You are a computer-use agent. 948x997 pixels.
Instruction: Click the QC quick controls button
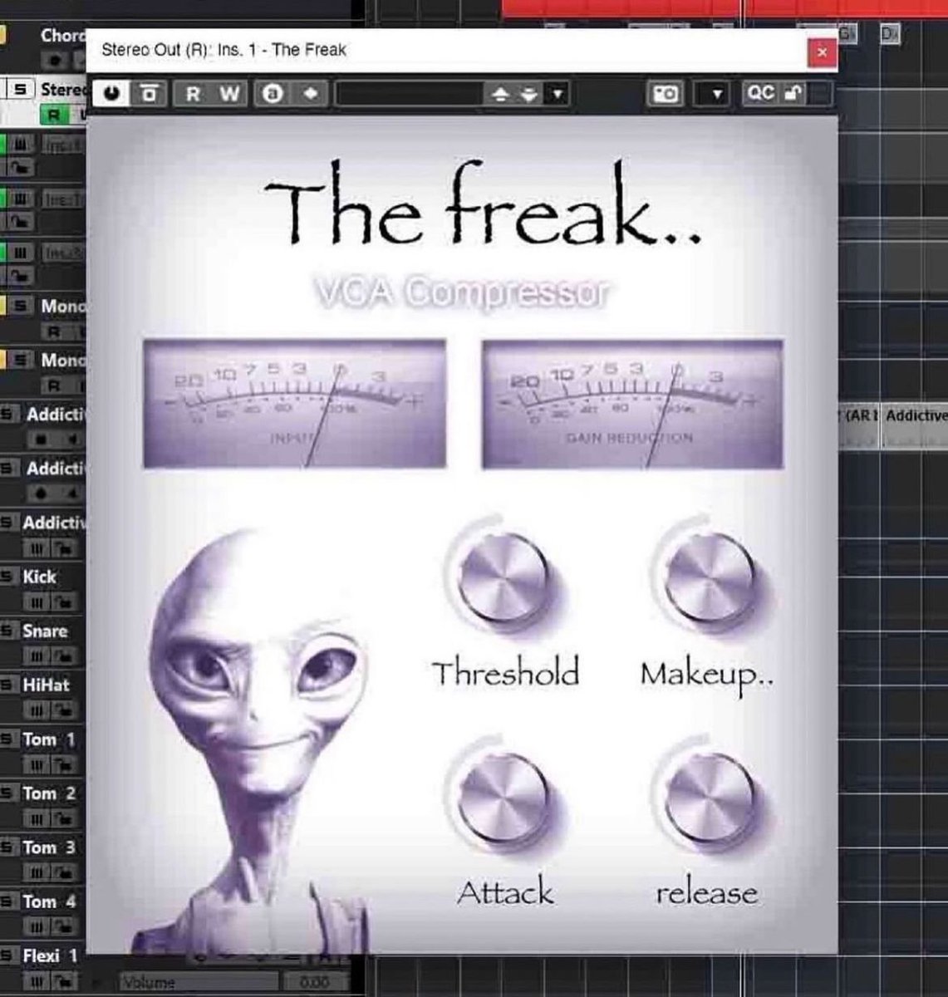tap(761, 93)
